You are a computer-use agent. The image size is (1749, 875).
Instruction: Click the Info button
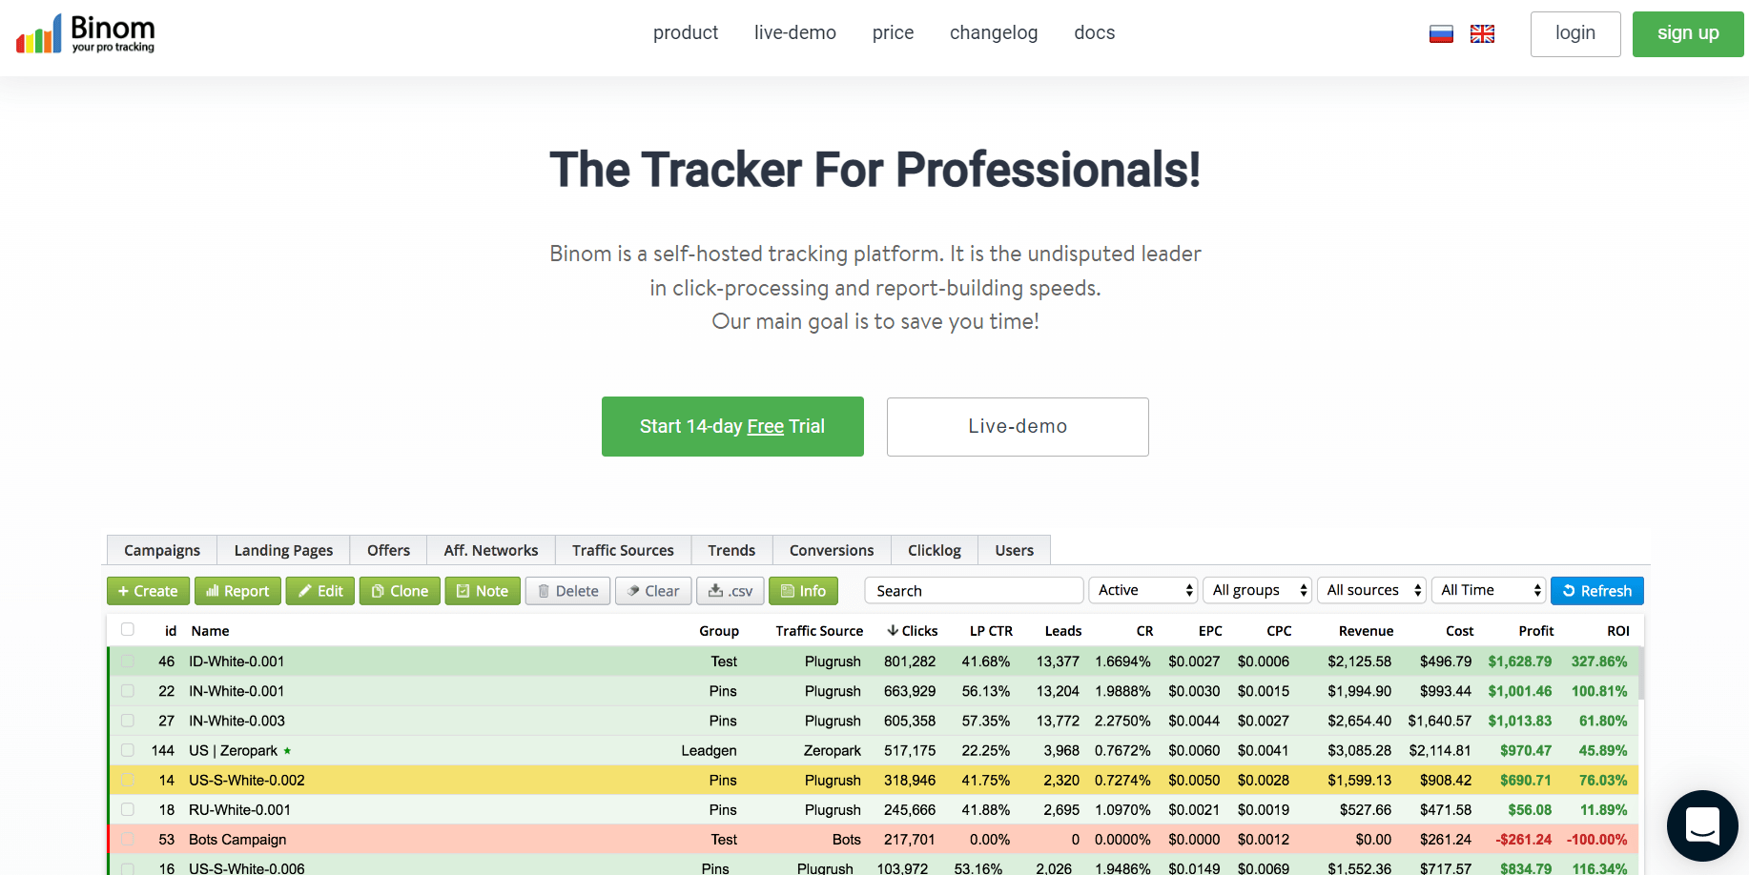[803, 591]
